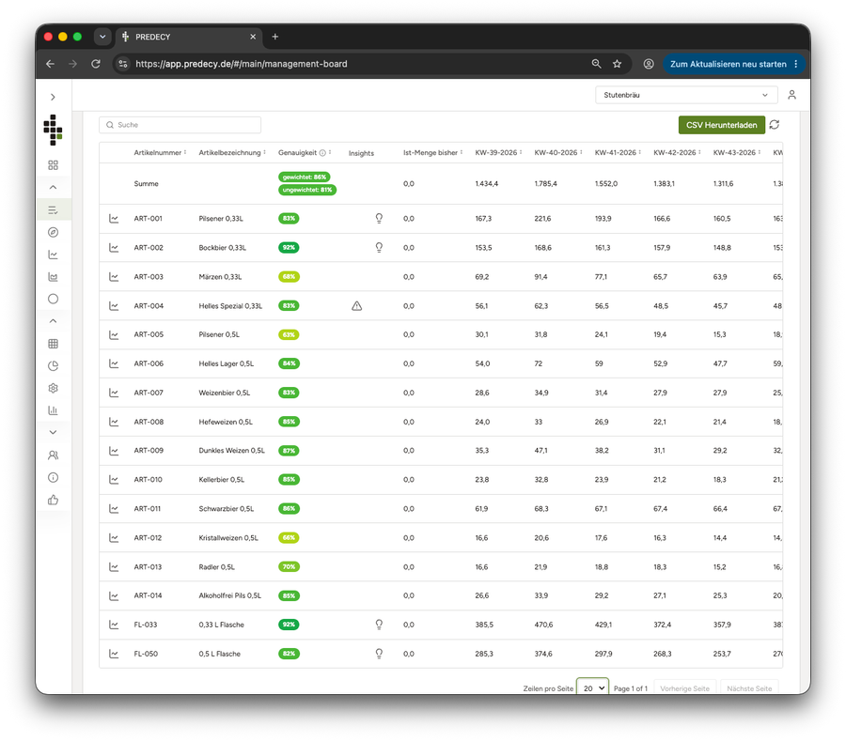Open the rows per page dropdown showing 20
The image size is (846, 741).
[x=593, y=688]
